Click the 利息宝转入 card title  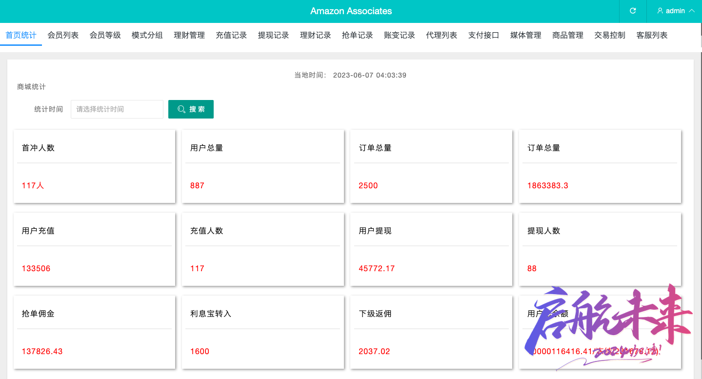[211, 314]
